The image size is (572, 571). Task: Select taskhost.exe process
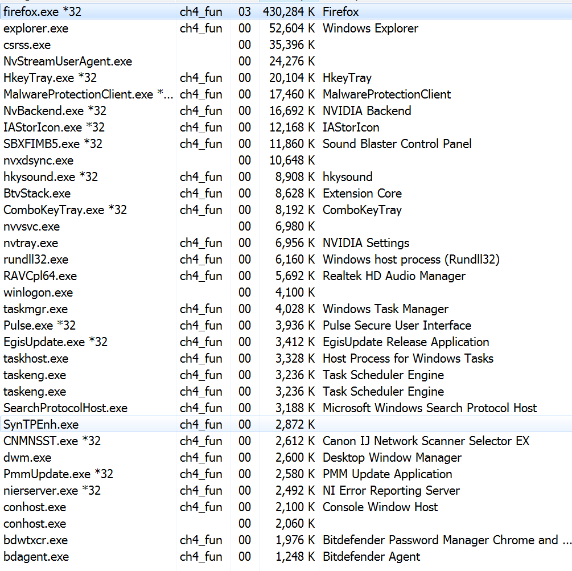click(x=36, y=358)
